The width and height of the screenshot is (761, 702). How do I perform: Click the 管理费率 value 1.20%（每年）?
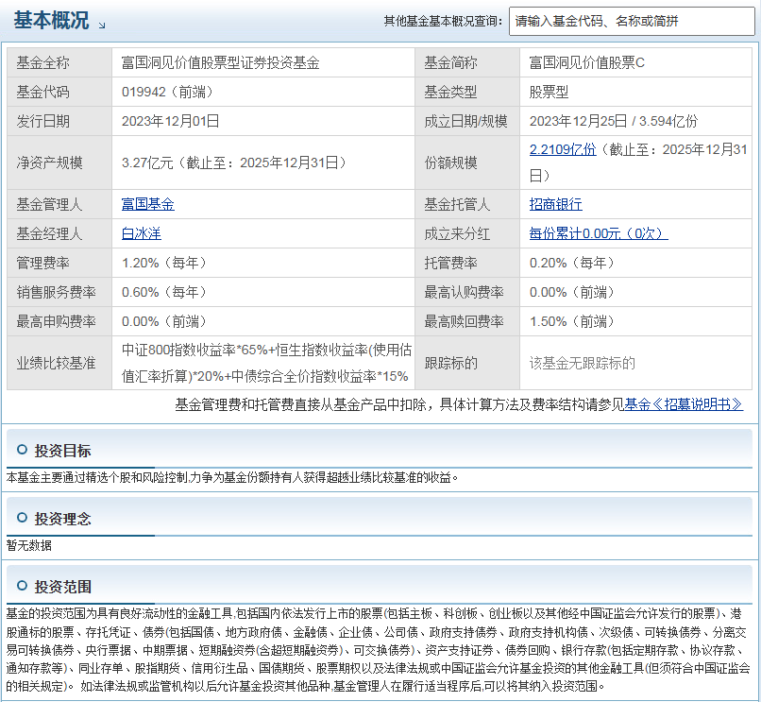(x=164, y=263)
